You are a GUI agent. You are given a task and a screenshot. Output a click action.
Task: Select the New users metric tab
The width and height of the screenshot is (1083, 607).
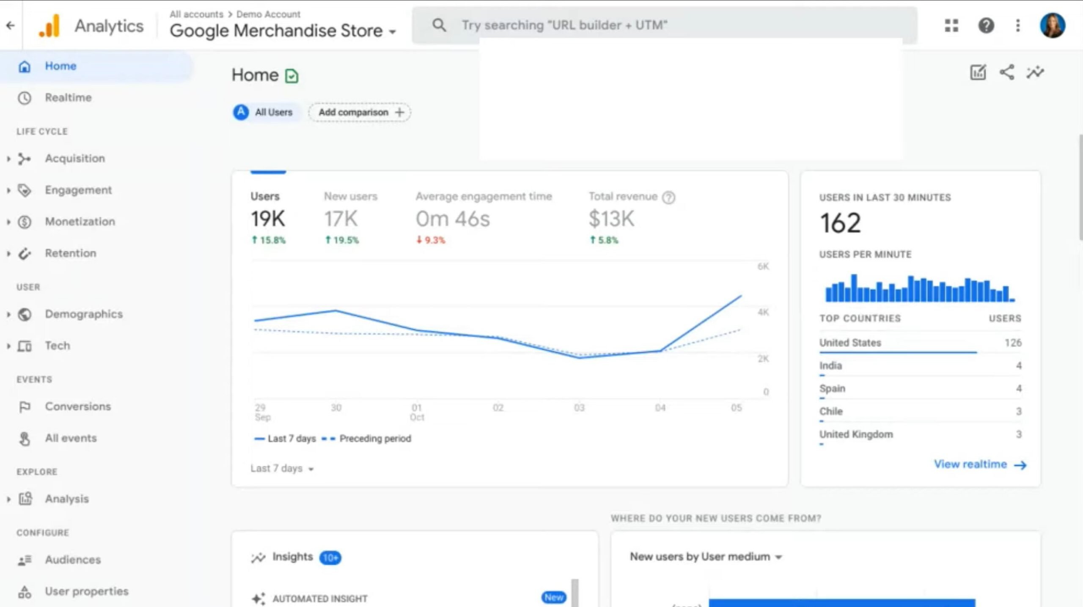[x=351, y=217]
